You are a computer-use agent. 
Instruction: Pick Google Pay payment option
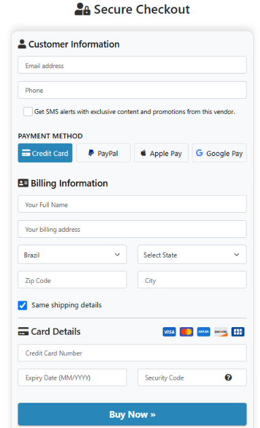click(x=219, y=153)
